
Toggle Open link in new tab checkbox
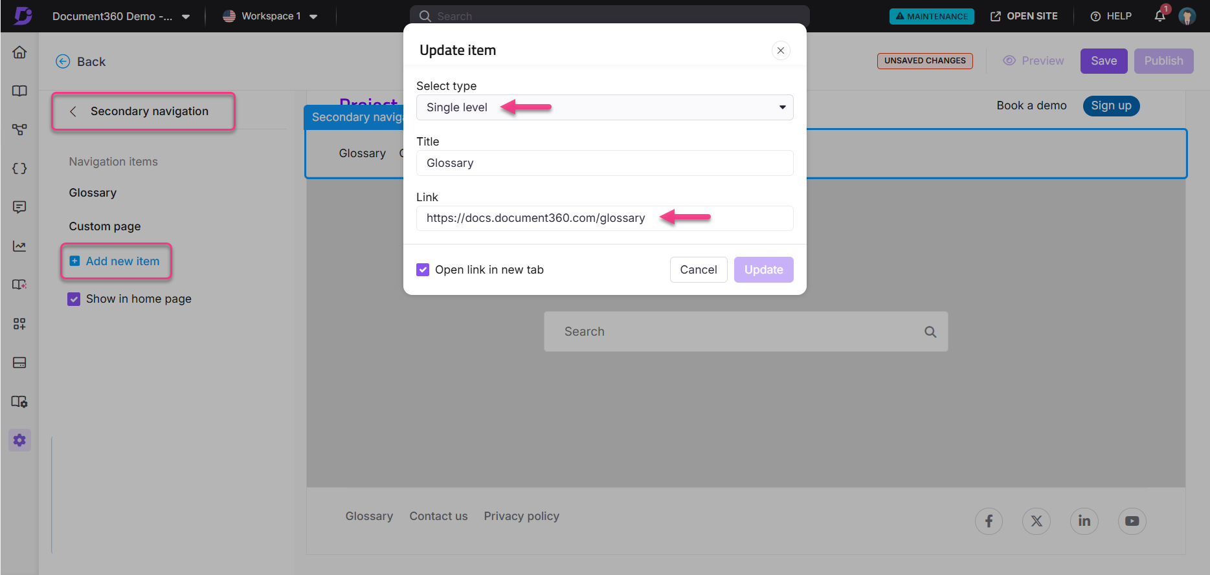pyautogui.click(x=423, y=270)
